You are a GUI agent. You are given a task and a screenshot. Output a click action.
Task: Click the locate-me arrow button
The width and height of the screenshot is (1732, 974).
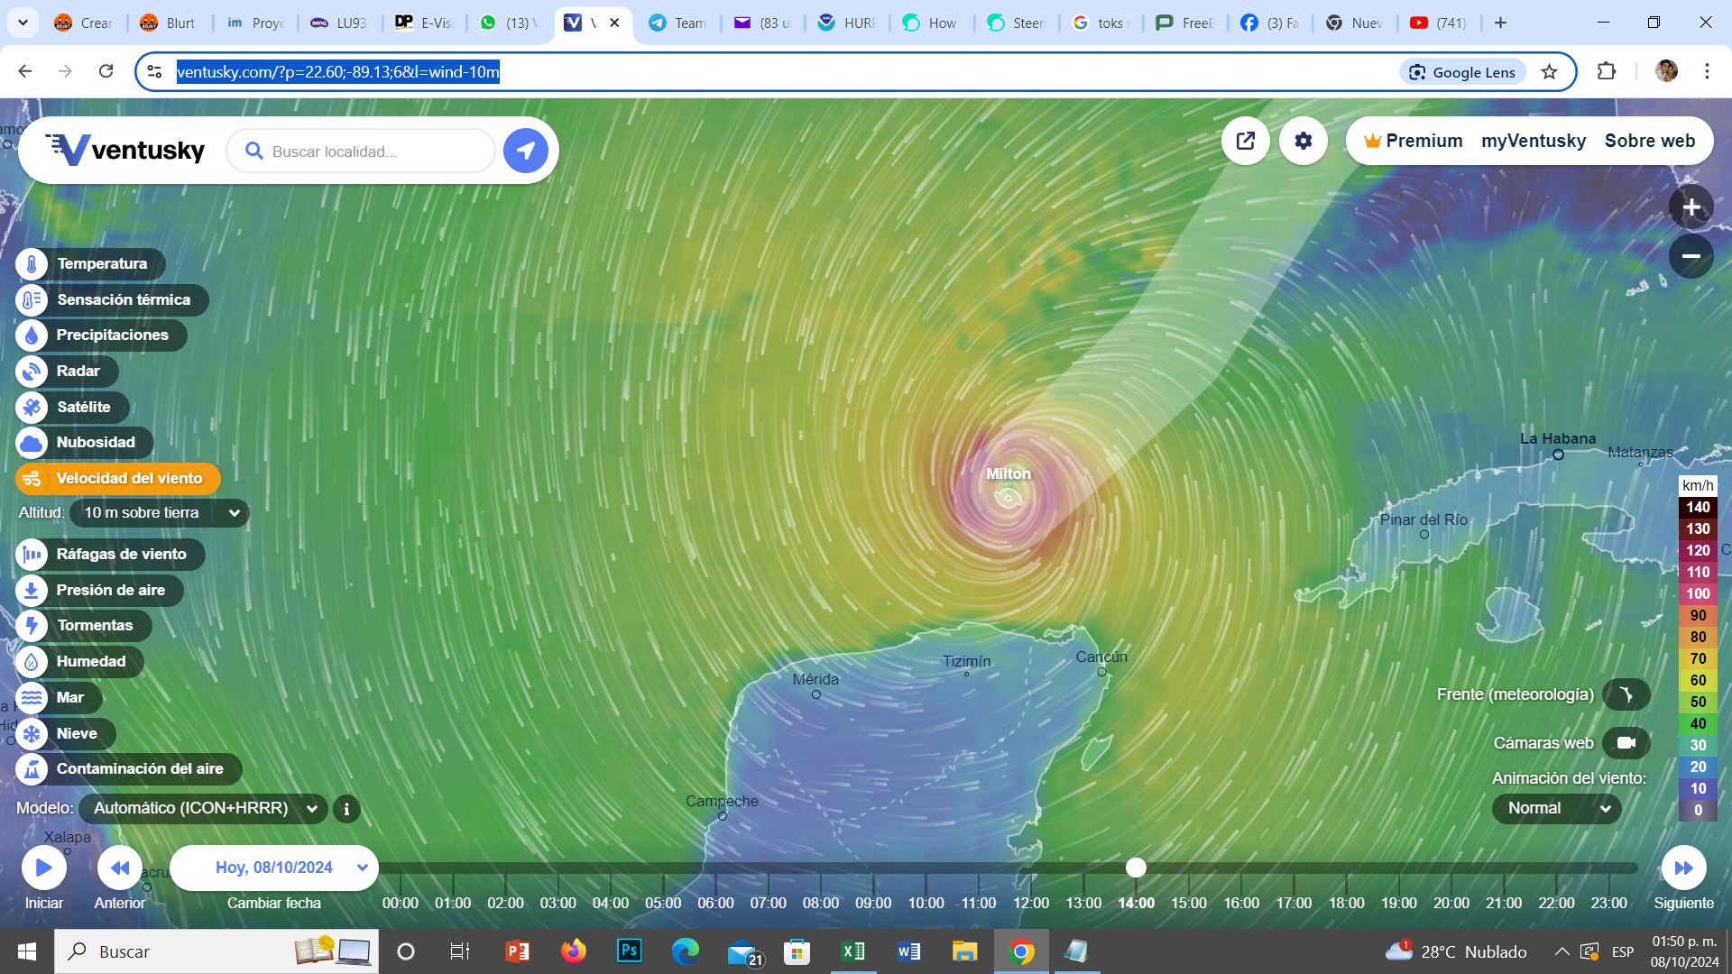[x=526, y=151]
